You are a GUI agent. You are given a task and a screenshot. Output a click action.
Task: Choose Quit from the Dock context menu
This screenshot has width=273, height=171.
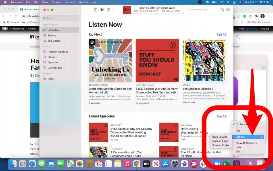(238, 152)
